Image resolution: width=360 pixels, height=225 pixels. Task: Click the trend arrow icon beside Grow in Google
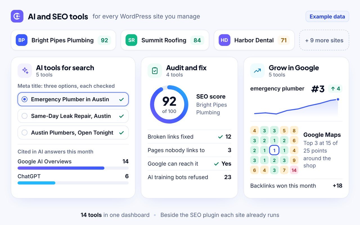(257, 71)
